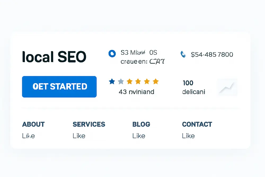
Task: Open the 43 reviews count text
Action: 136,92
